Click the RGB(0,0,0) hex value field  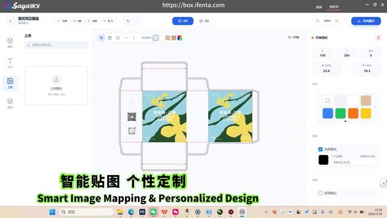coord(354,162)
